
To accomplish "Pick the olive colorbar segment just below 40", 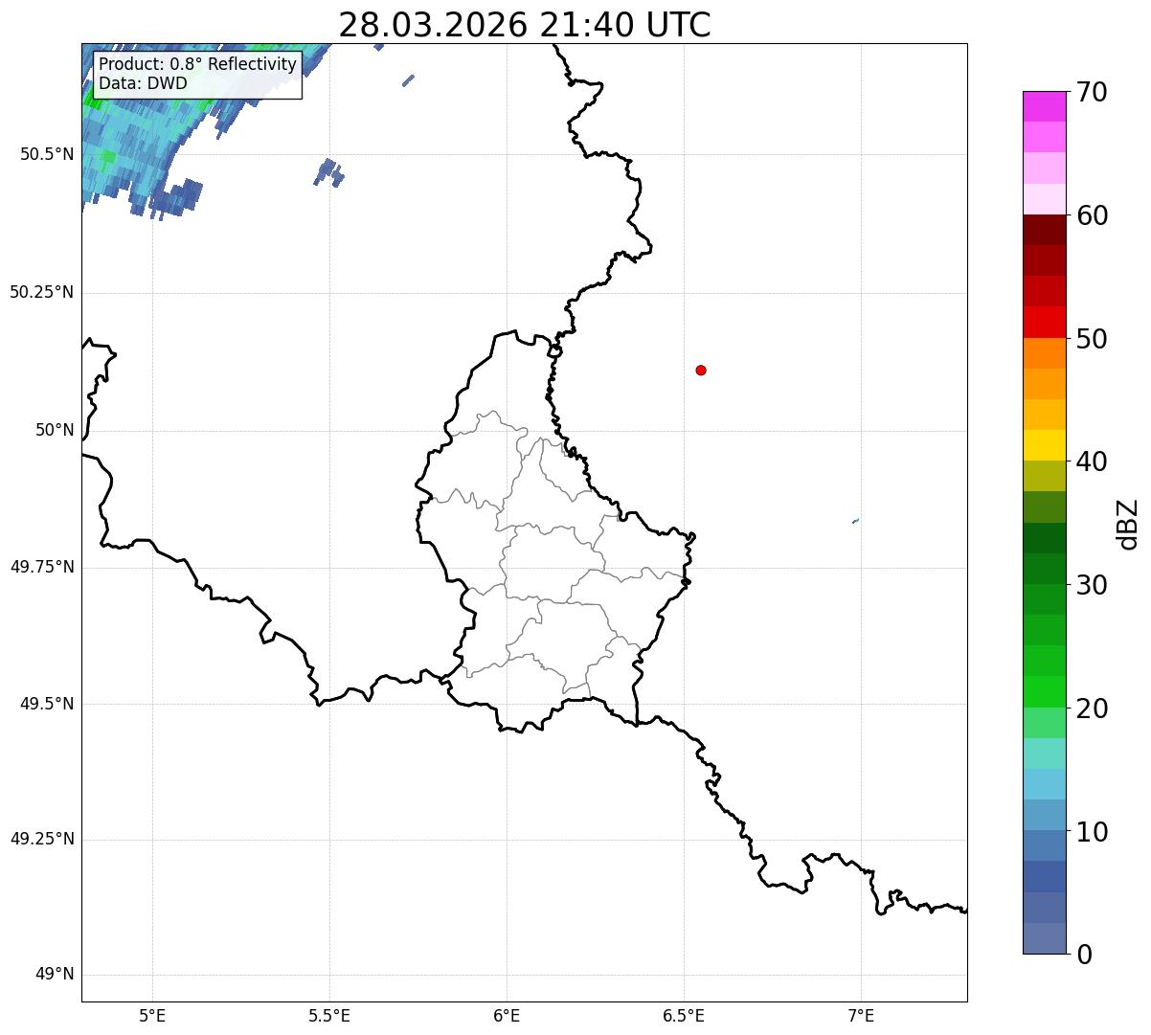I will coord(1044,476).
